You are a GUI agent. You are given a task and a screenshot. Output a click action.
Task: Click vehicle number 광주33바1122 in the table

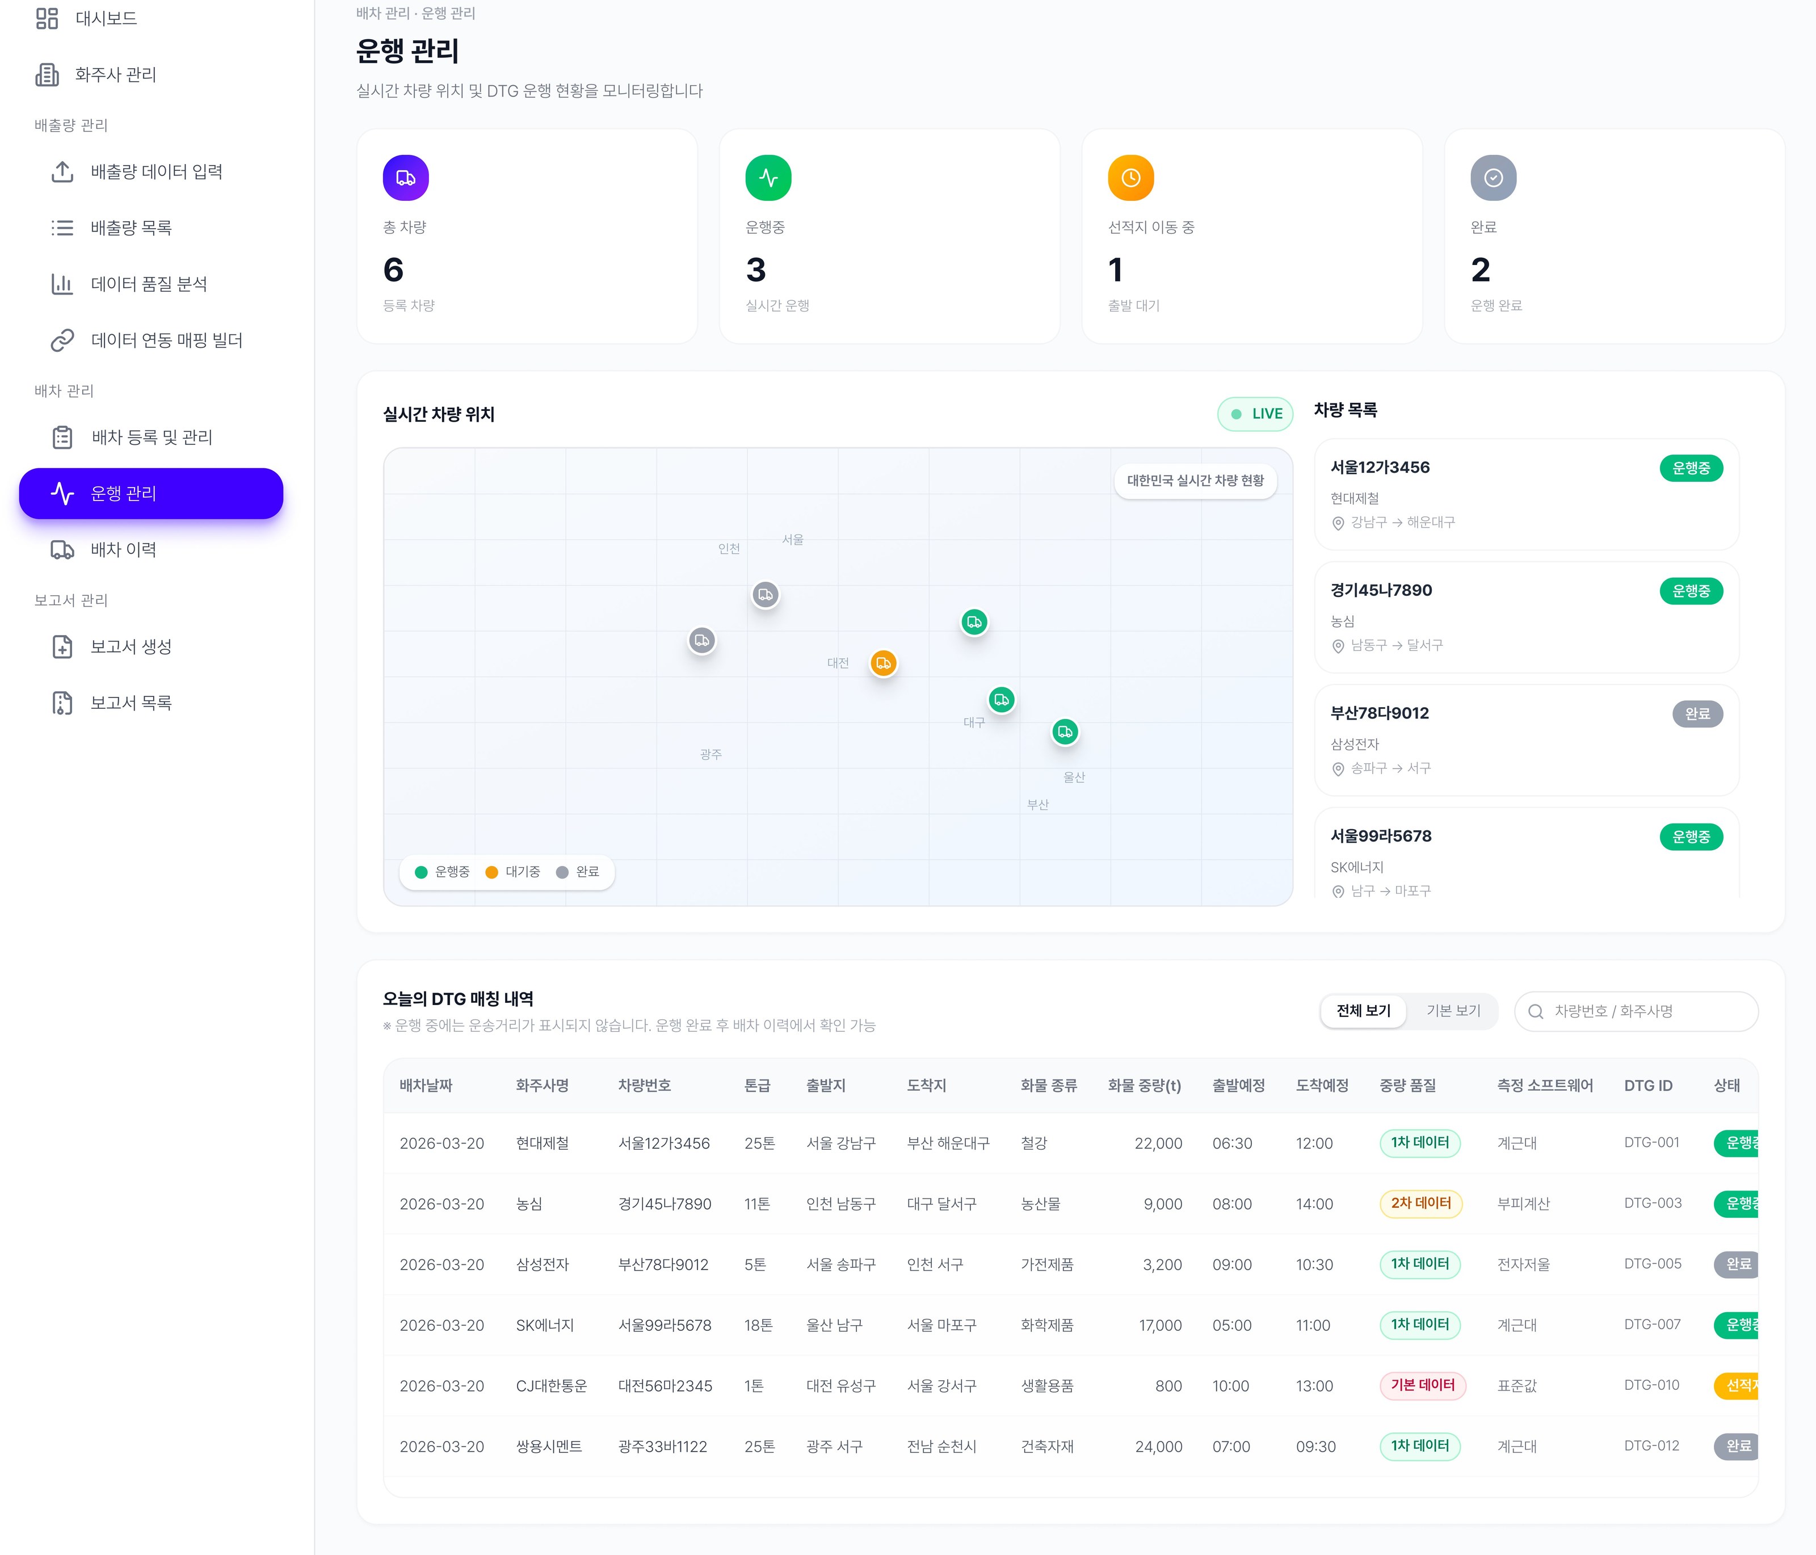click(x=663, y=1446)
